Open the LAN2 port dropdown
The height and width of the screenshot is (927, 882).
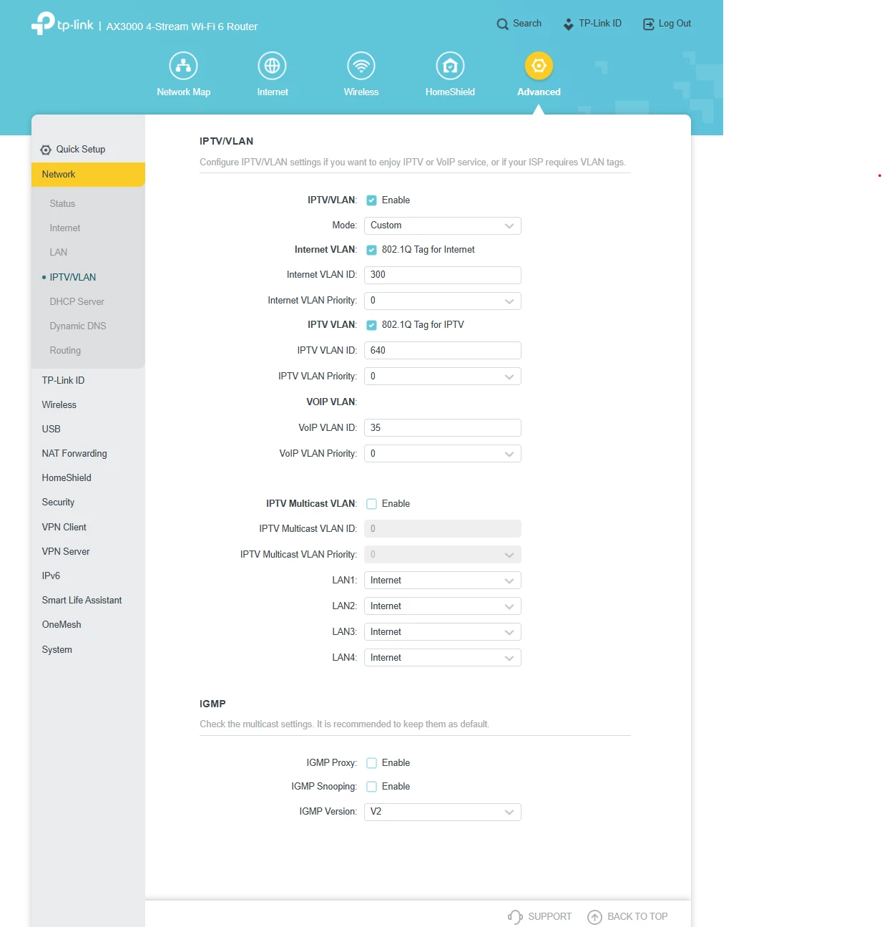point(443,606)
